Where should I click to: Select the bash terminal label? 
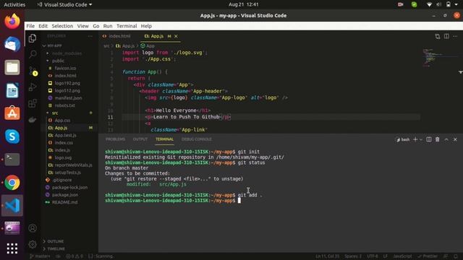pyautogui.click(x=403, y=139)
